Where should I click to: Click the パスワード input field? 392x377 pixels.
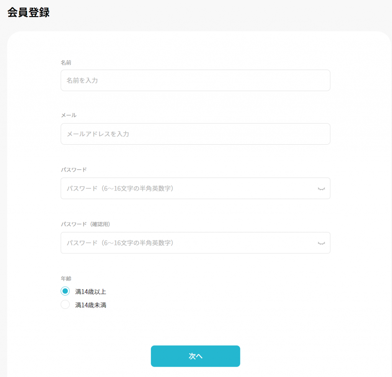(195, 188)
